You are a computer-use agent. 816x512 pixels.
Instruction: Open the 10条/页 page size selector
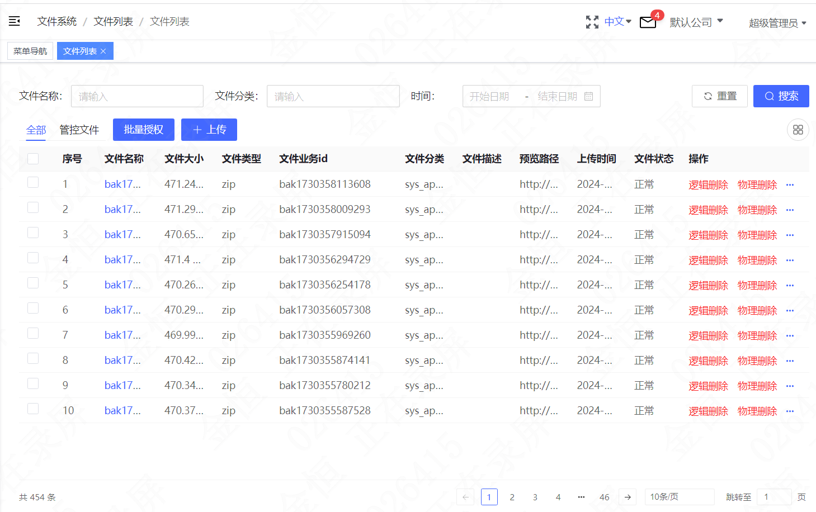coord(680,497)
